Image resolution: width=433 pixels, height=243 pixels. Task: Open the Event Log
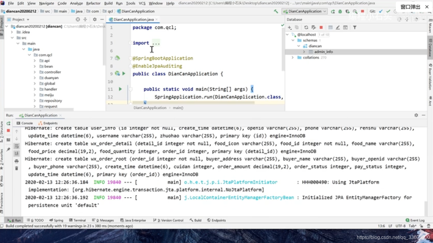click(415, 220)
